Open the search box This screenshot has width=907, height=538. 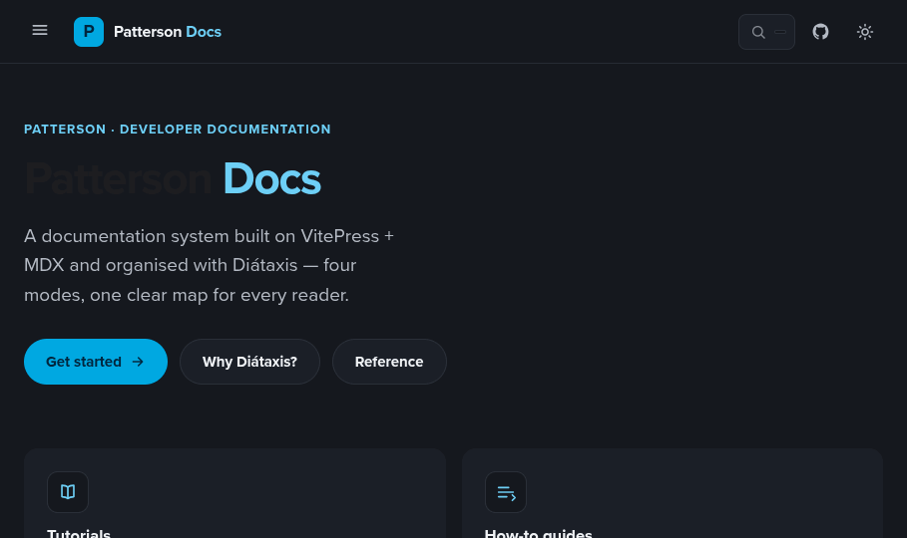tap(766, 32)
